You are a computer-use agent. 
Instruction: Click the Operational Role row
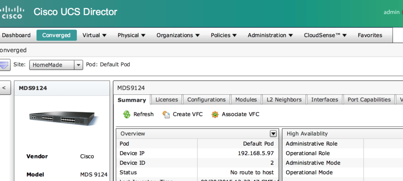click(x=343, y=153)
